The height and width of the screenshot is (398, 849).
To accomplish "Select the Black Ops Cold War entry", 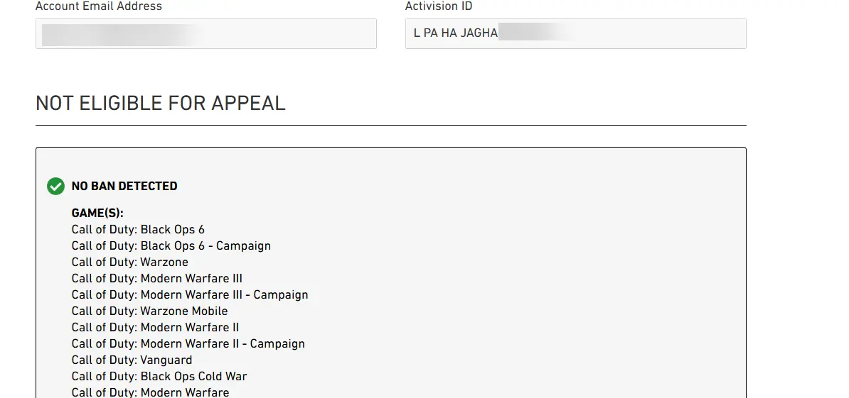I will 159,376.
